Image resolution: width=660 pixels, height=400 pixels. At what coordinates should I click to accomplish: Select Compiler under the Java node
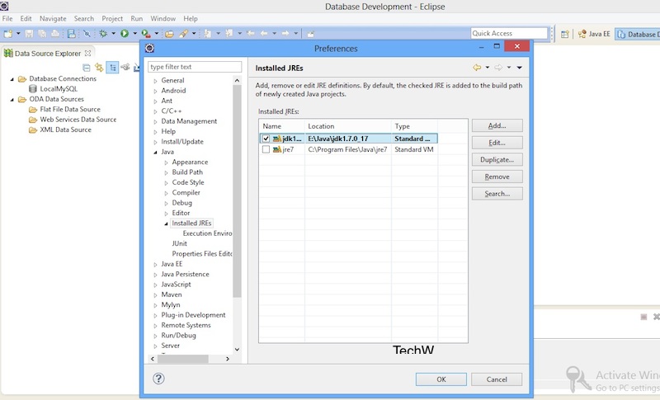coord(186,193)
